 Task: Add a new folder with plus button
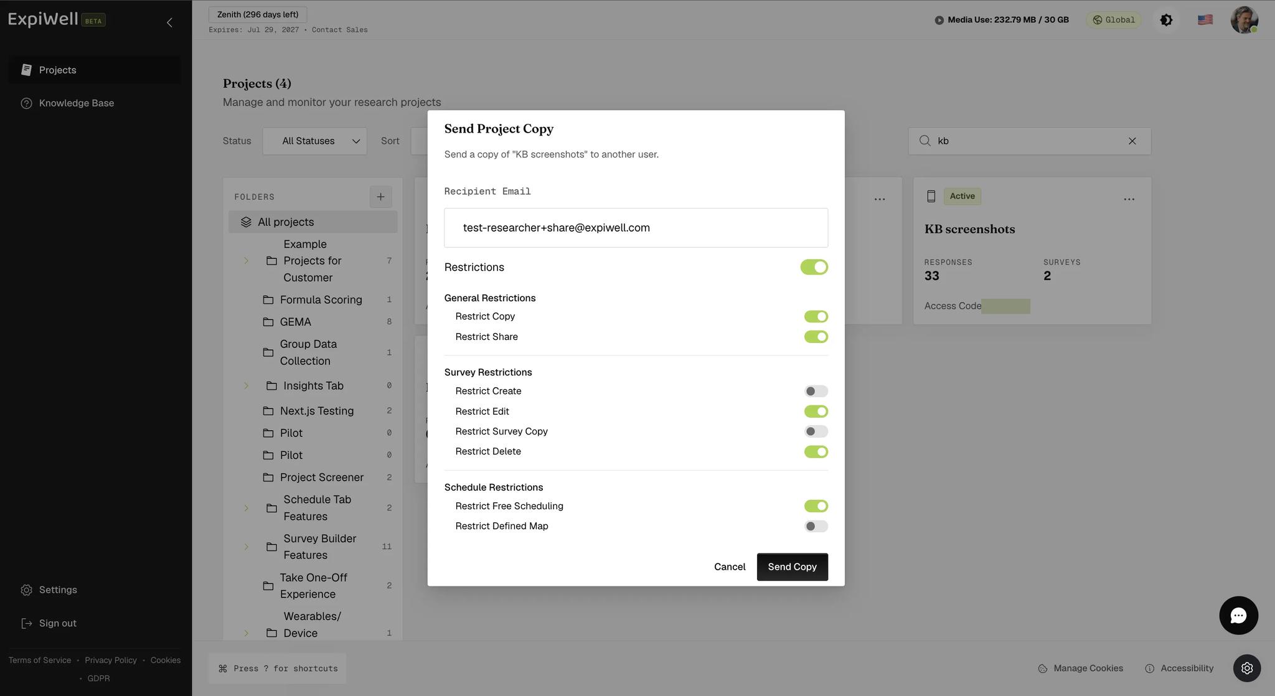point(380,197)
